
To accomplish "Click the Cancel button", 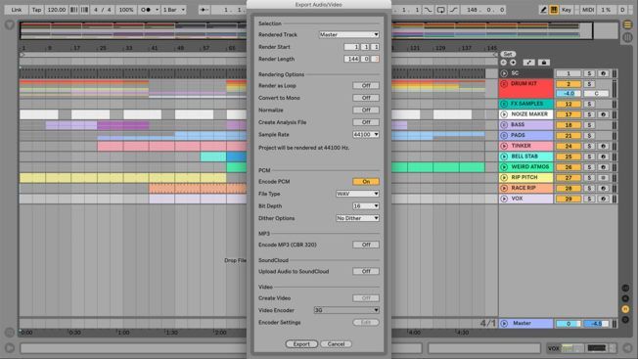I will (336, 344).
